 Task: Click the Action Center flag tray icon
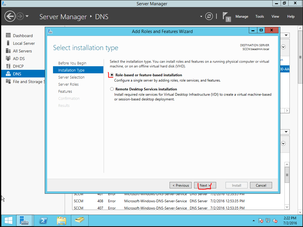click(x=261, y=221)
